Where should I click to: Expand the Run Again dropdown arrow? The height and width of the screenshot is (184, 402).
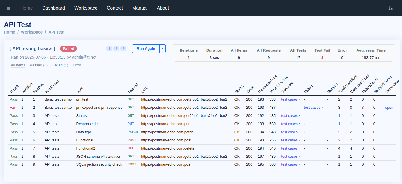point(163,49)
